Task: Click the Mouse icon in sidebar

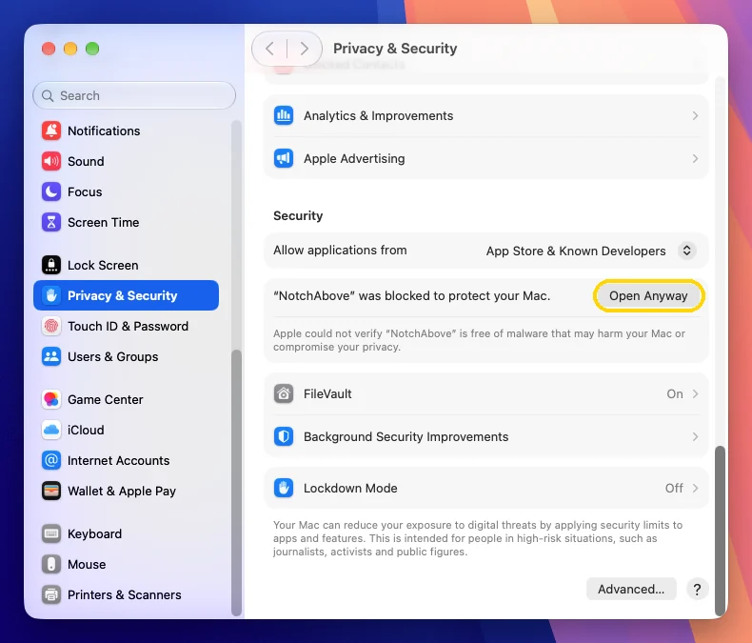Action: point(51,564)
